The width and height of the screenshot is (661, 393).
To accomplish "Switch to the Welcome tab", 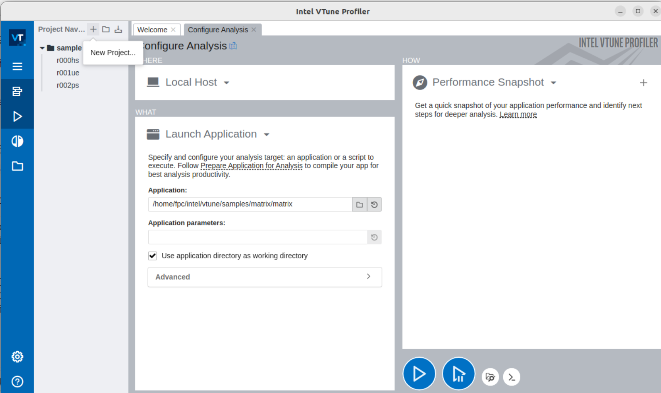I will (x=152, y=29).
